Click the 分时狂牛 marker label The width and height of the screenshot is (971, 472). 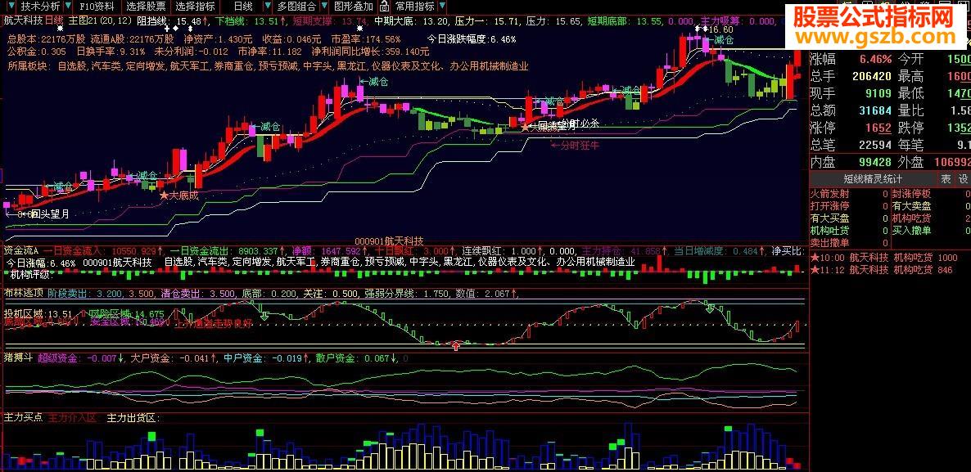576,145
